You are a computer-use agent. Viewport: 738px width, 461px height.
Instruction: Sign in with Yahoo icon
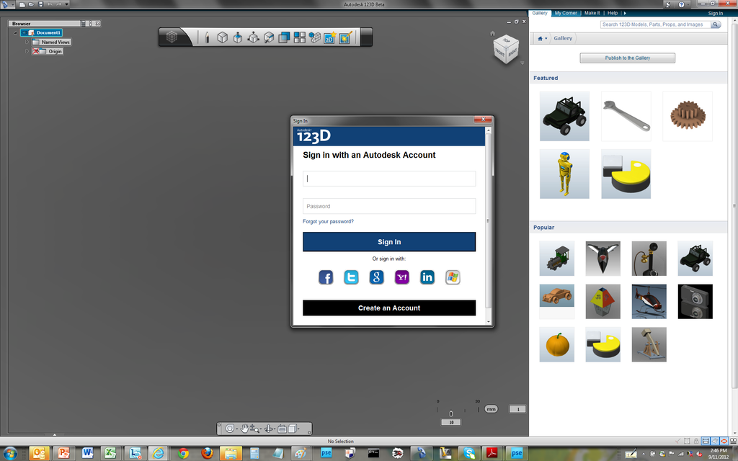pos(402,277)
